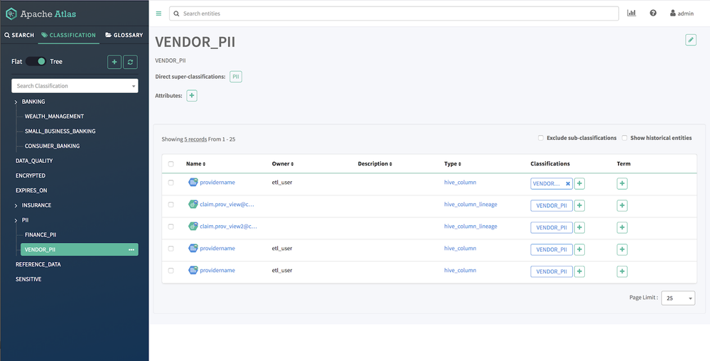Open the VENDOR_PII tree item ellipsis menu

(x=131, y=249)
